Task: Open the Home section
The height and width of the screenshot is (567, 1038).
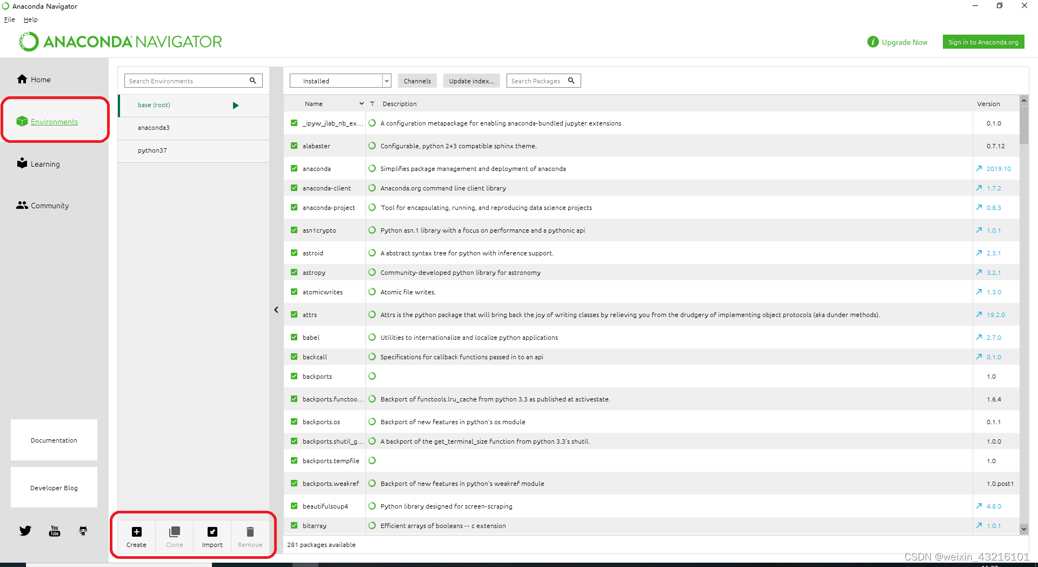Action: (34, 80)
